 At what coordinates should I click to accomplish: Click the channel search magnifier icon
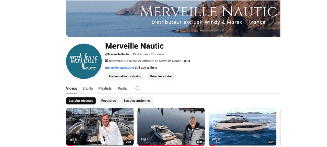pyautogui.click(x=137, y=88)
